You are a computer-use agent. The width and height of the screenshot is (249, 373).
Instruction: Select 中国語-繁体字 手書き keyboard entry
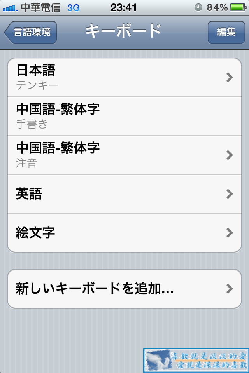(124, 116)
